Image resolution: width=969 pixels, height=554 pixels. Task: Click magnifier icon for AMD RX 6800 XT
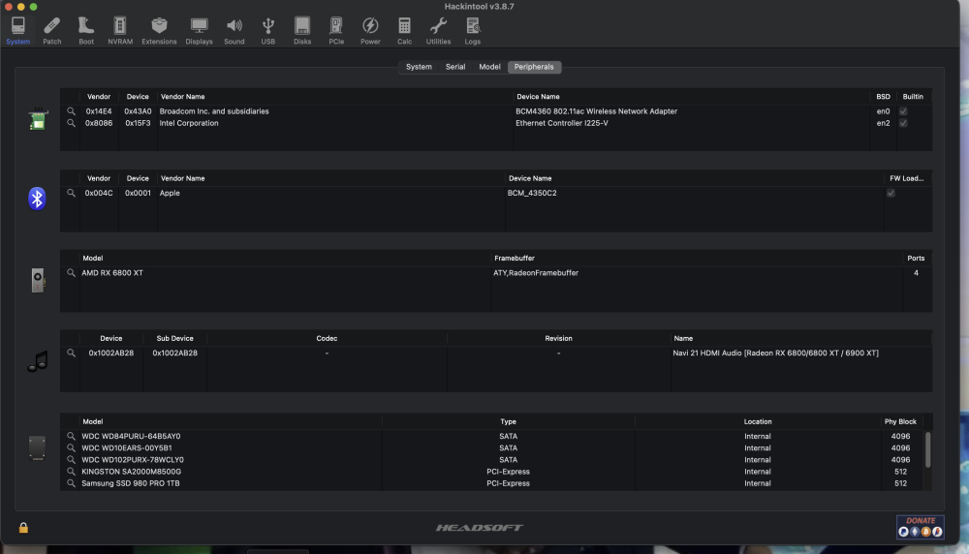(x=71, y=272)
